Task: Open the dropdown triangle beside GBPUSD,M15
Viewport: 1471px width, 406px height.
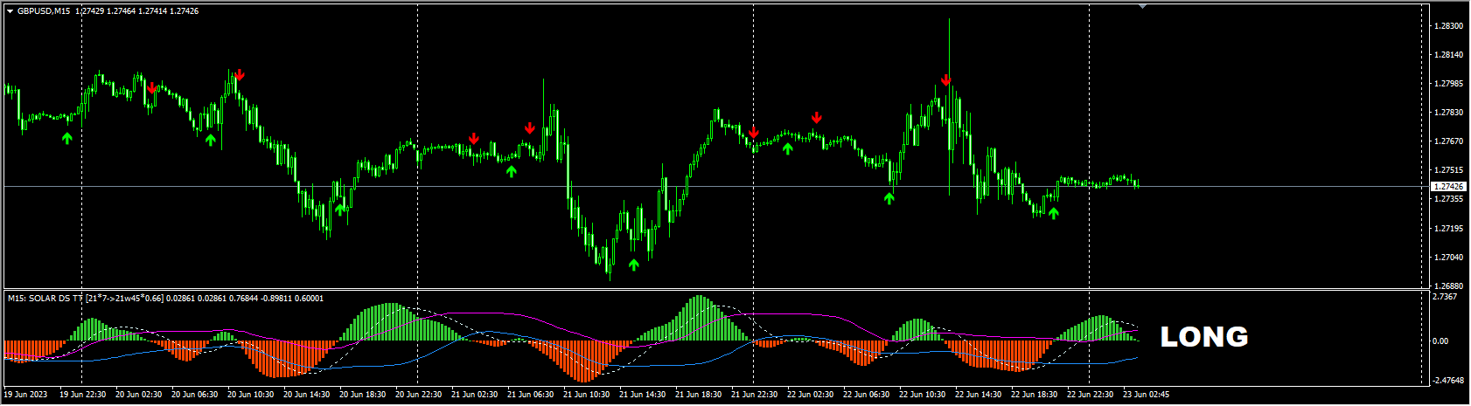Action: click(x=10, y=11)
